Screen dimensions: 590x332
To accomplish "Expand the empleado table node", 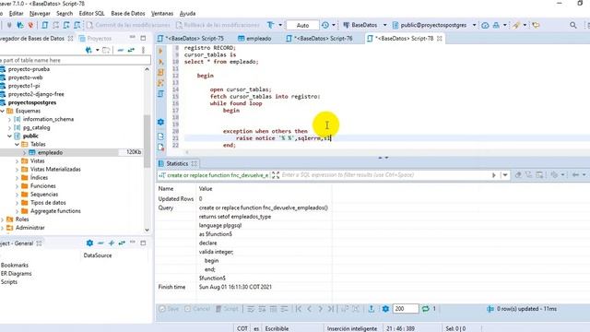I will coord(25,152).
